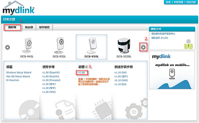
Task: Click the firmware help question mark icon
Action: (x=86, y=67)
